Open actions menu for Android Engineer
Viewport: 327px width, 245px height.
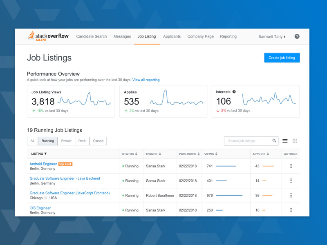(291, 166)
